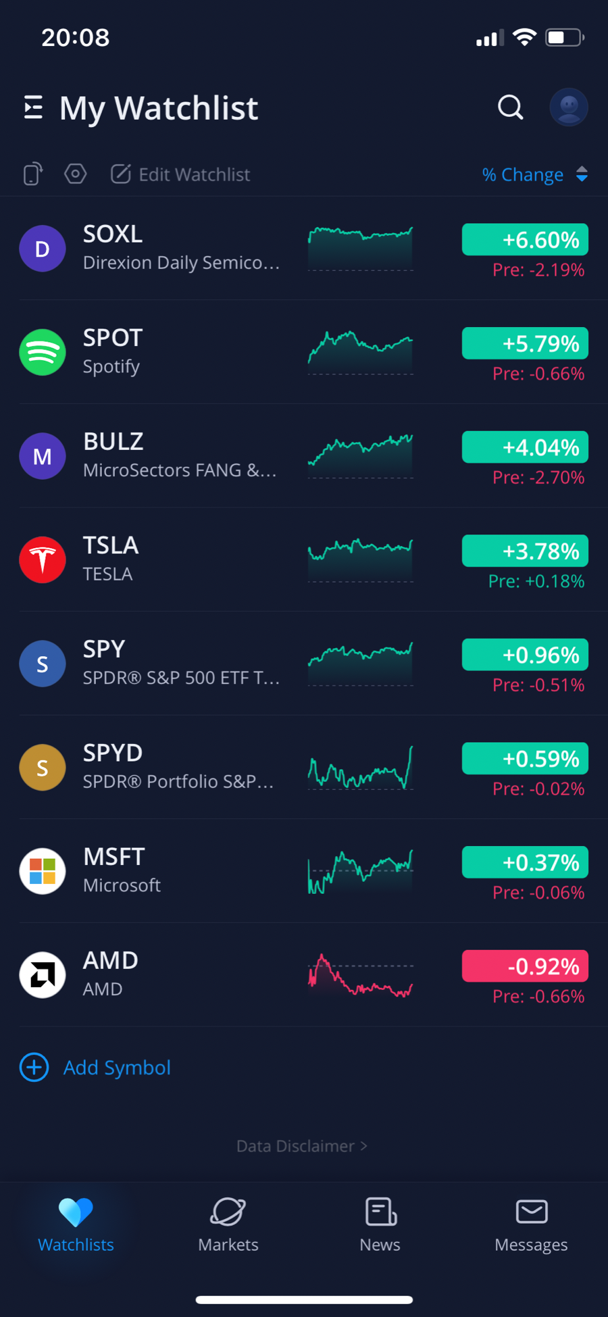
Task: Toggle AMD -0.92% red change badge
Action: pyautogui.click(x=525, y=966)
